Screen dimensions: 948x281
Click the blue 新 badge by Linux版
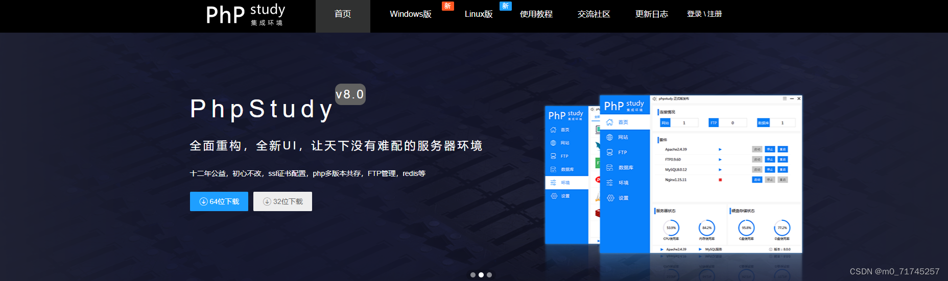click(x=506, y=6)
